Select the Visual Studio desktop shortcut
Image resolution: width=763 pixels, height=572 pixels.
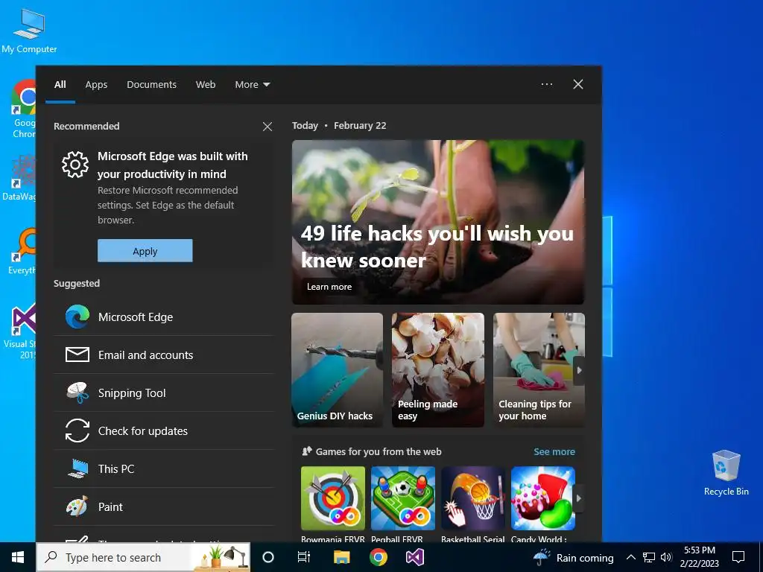click(20, 331)
